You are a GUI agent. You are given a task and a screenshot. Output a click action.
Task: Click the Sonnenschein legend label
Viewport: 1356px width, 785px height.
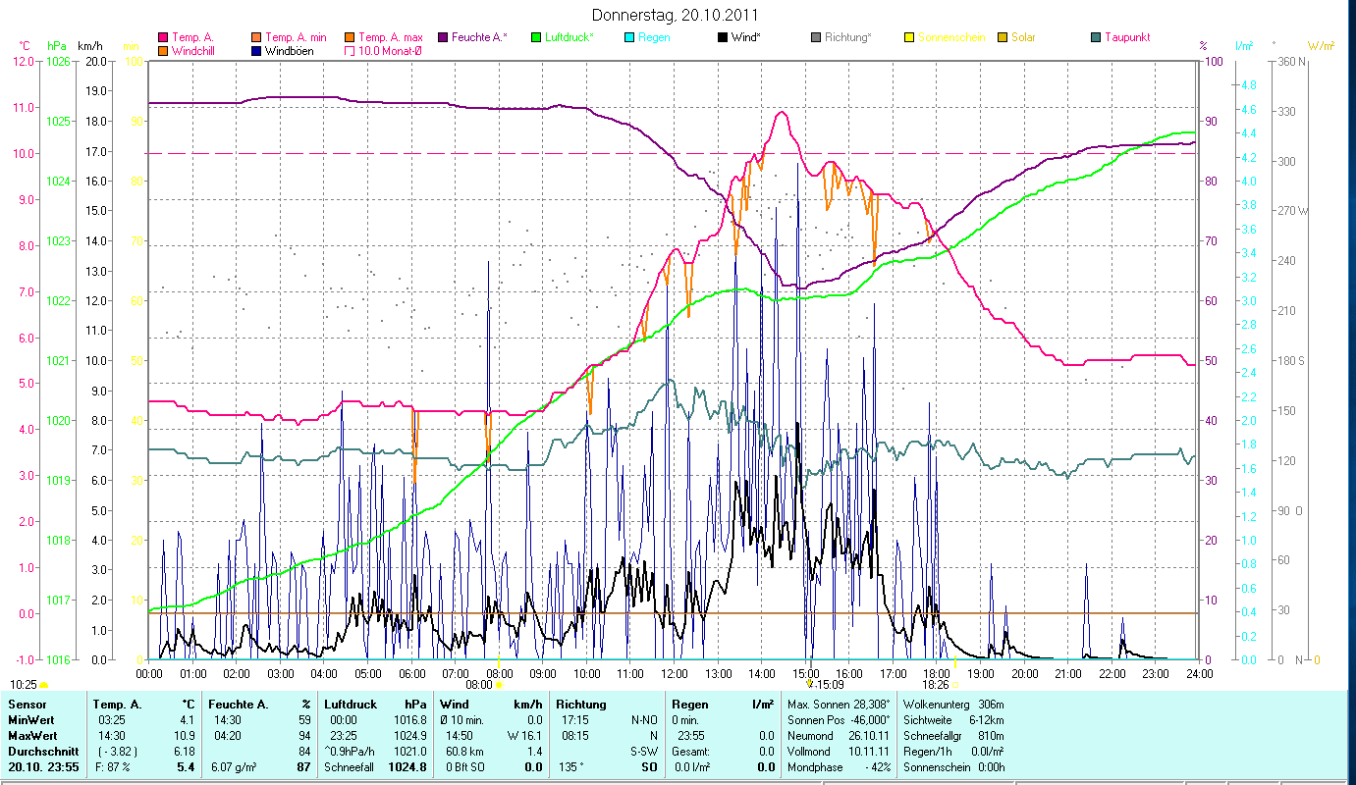click(x=951, y=37)
